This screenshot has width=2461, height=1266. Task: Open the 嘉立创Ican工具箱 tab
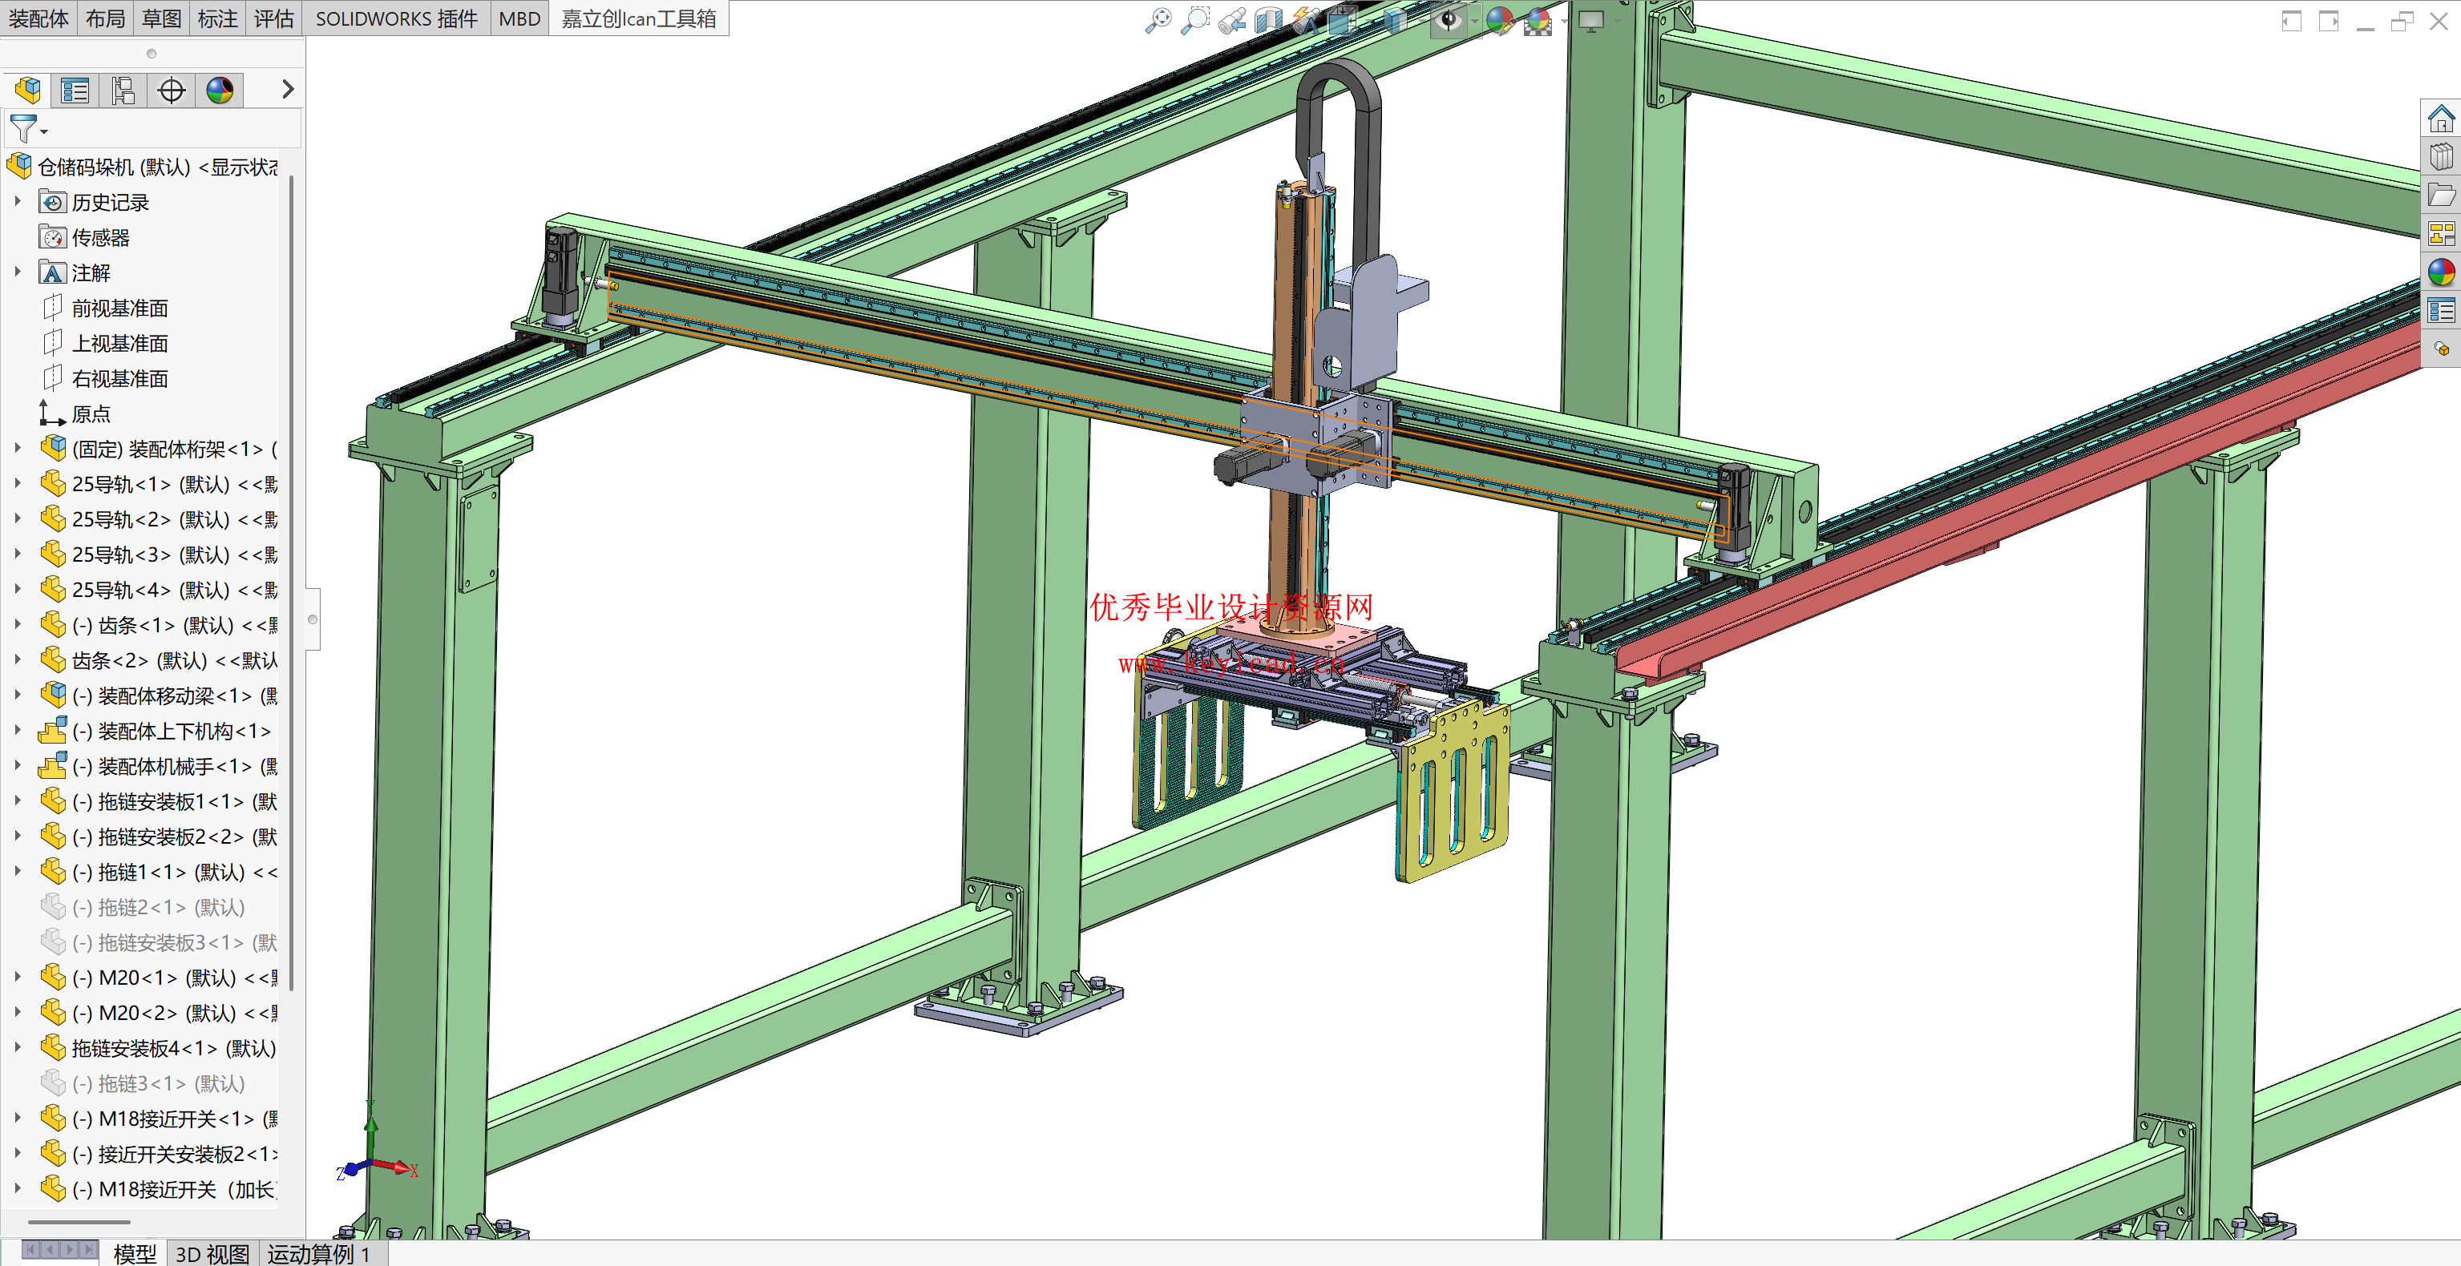point(638,18)
